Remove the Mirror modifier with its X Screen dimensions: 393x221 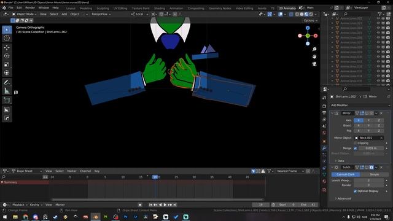pos(381,113)
